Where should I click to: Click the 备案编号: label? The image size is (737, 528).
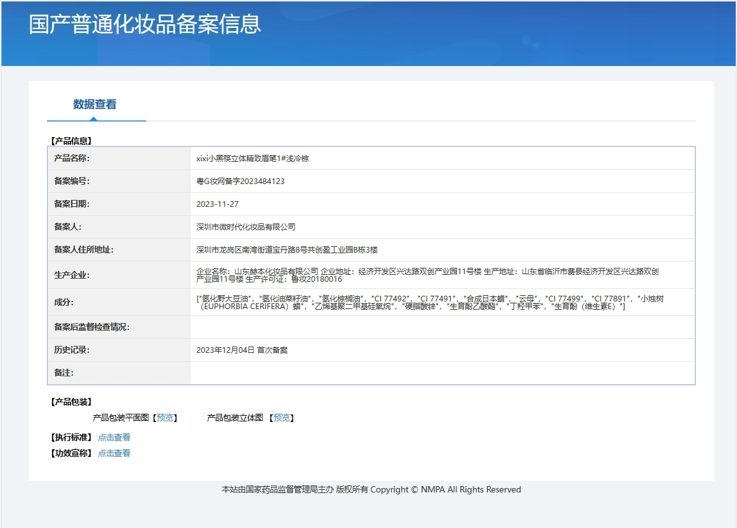point(72,181)
